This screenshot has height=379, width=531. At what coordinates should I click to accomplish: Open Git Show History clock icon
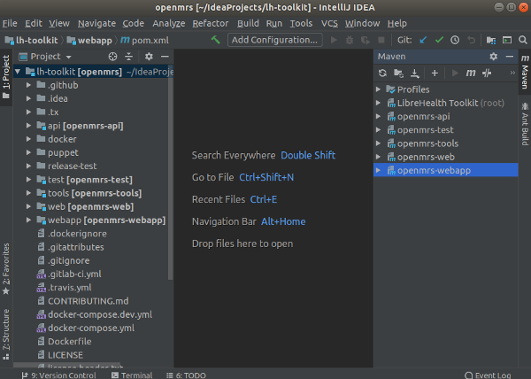[455, 40]
